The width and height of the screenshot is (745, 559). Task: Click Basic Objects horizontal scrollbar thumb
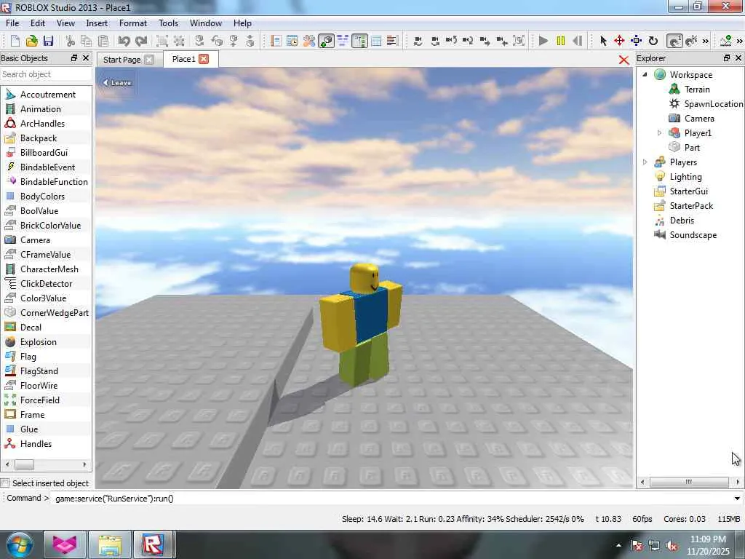pos(24,464)
